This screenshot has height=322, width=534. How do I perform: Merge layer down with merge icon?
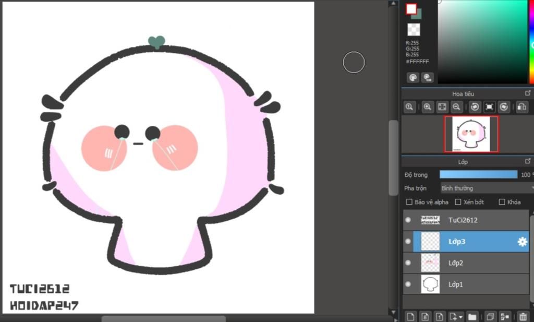pyautogui.click(x=505, y=317)
